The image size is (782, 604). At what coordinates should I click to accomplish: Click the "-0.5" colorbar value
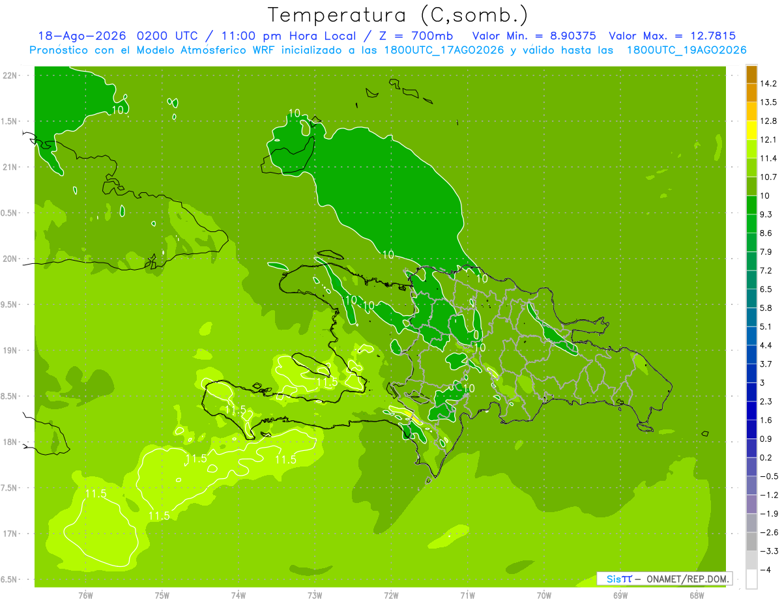pyautogui.click(x=768, y=476)
